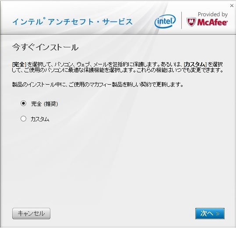This screenshot has width=236, height=228.
Task: Click the 今すぐインストール heading
Action: pos(45,47)
